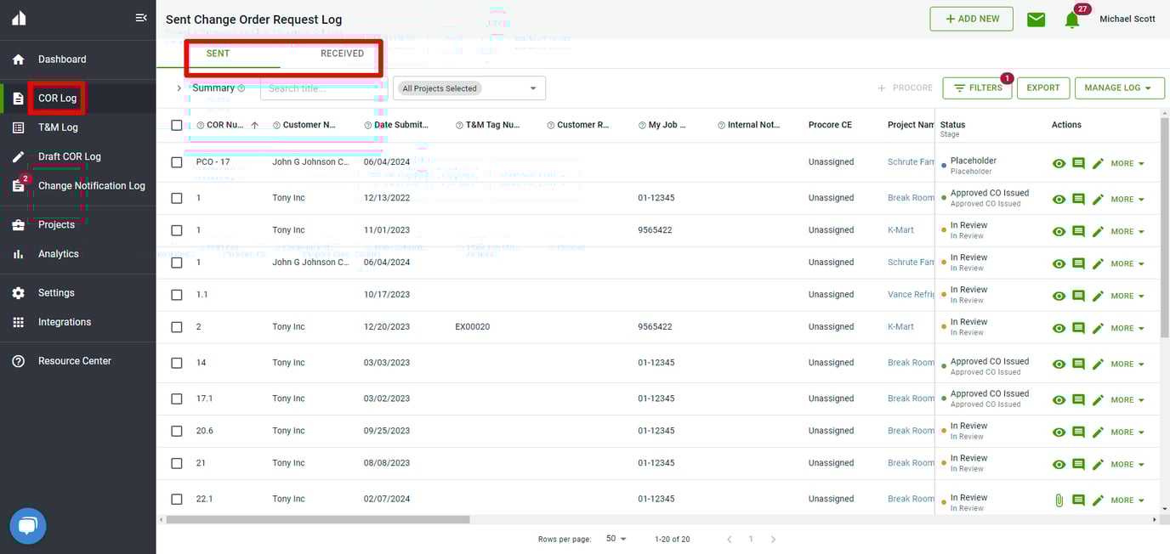Click the Export button
This screenshot has width=1170, height=554.
coord(1042,88)
